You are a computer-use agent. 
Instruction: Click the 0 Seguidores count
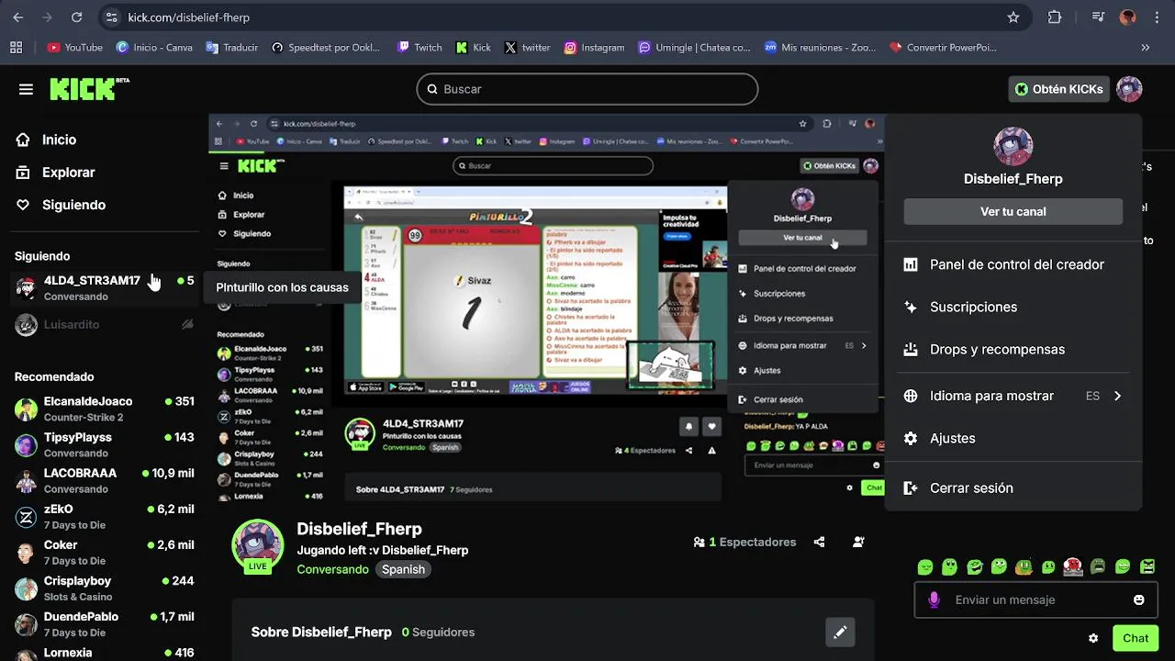pos(438,632)
